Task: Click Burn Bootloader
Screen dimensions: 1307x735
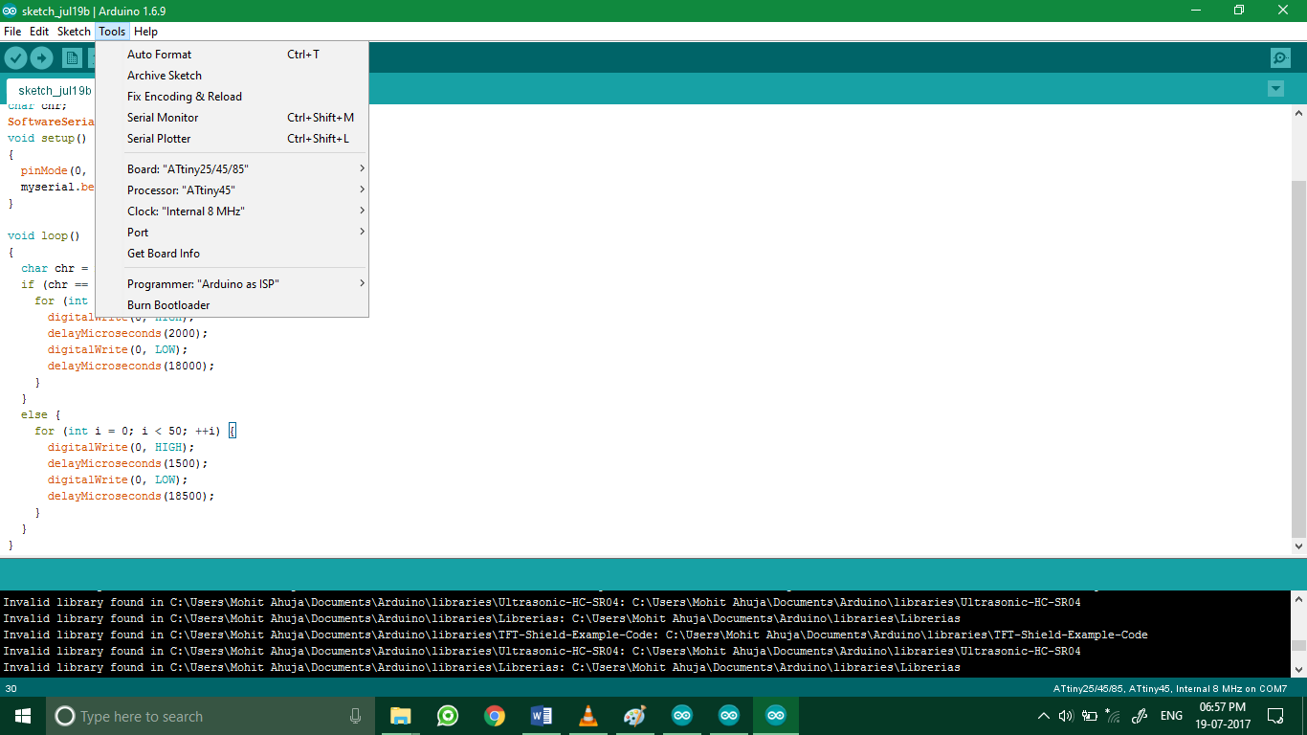Action: click(232, 305)
